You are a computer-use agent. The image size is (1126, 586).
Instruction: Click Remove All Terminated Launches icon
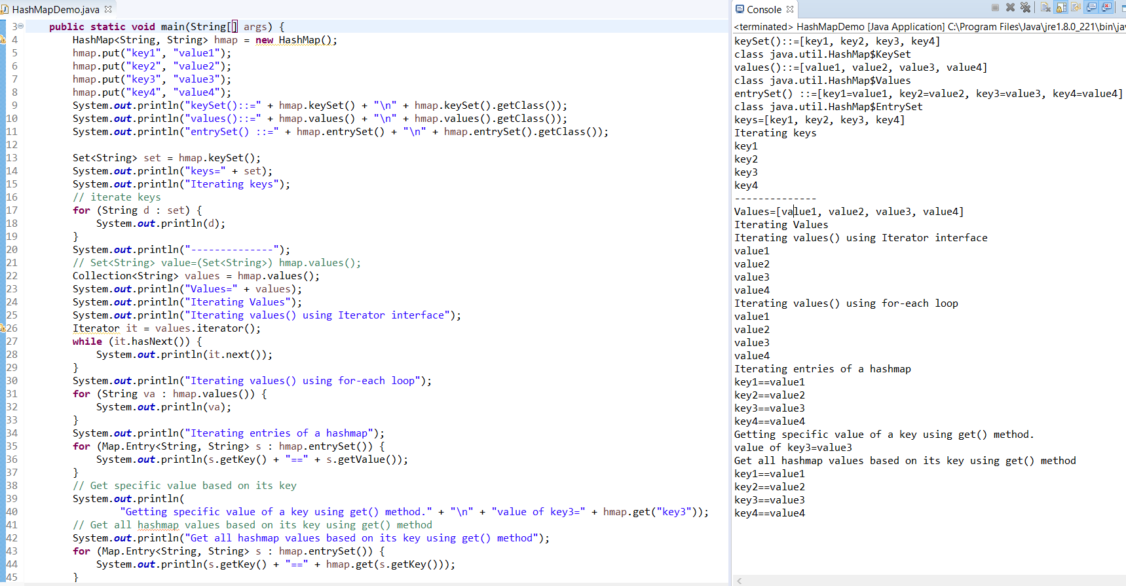click(1025, 7)
